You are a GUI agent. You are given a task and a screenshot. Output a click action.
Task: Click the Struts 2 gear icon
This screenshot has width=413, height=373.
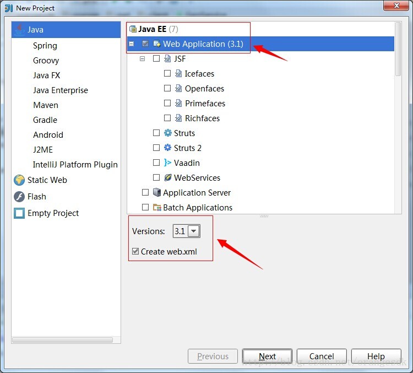[168, 148]
